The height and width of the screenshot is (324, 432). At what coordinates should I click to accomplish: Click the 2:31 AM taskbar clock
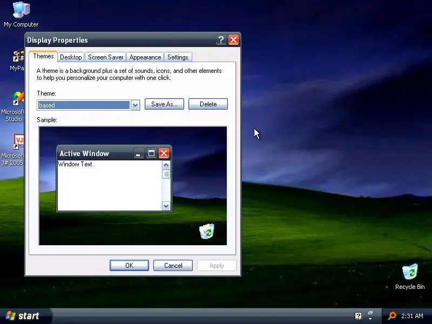coord(412,316)
